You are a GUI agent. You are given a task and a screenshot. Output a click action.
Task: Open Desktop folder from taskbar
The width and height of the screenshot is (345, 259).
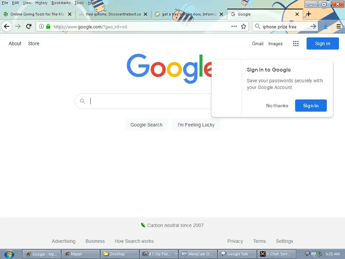point(120,254)
